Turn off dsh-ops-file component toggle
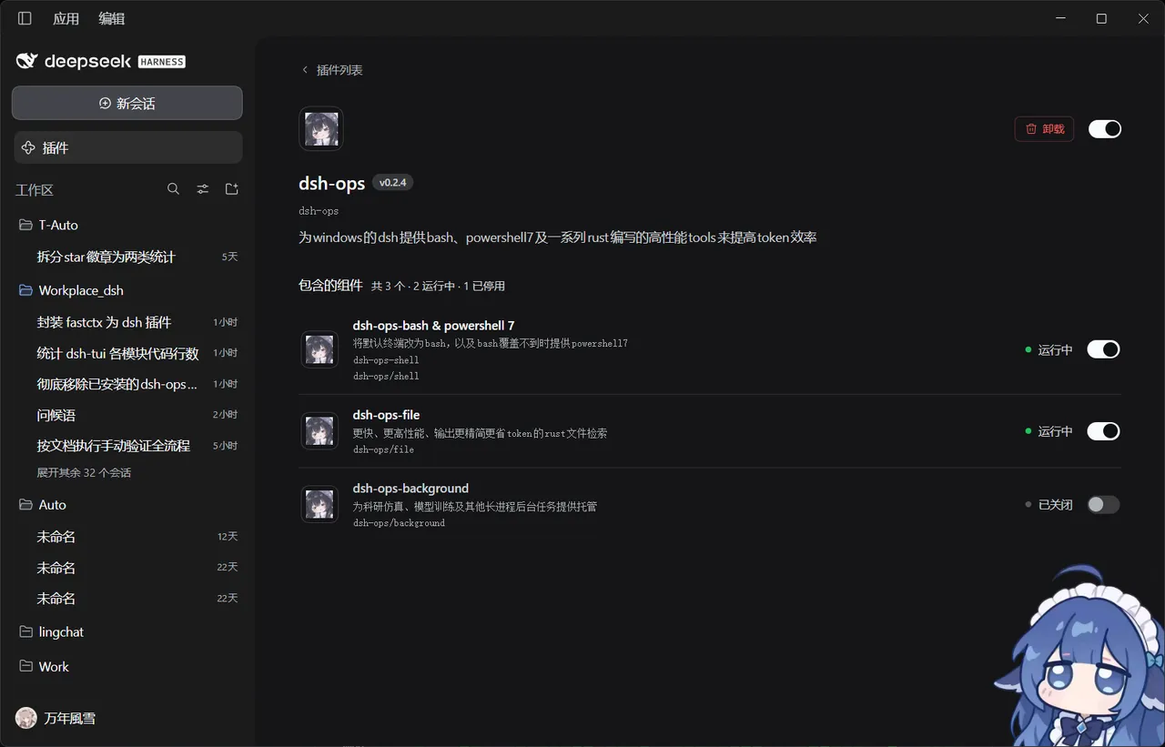The height and width of the screenshot is (747, 1165). pos(1103,431)
